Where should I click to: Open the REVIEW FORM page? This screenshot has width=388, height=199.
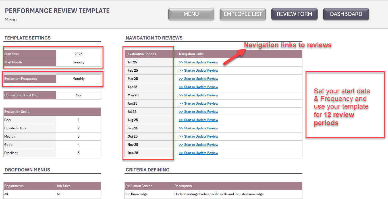(294, 14)
